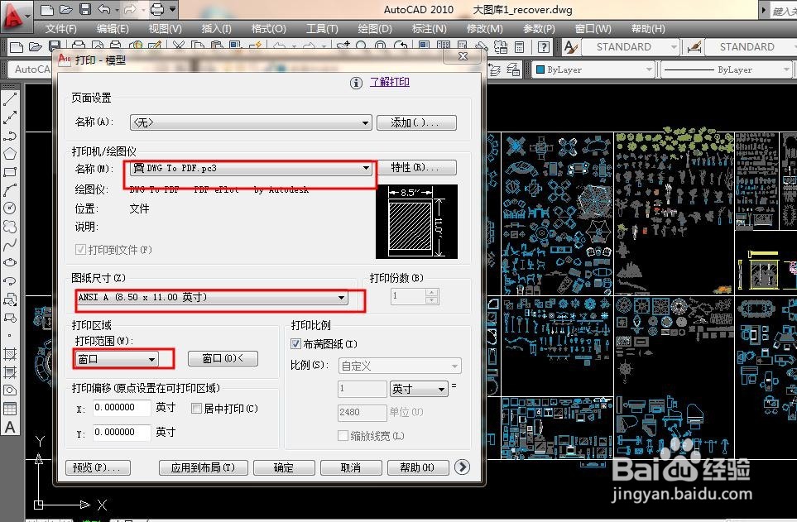Screen dimensions: 797x522
Task: Click QuickCalc calculator toolbar icon
Action: pyautogui.click(x=519, y=47)
